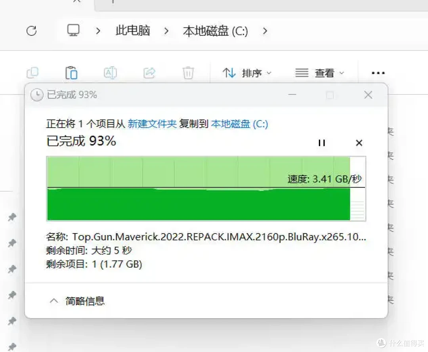The width and height of the screenshot is (428, 352).
Task: Open the 本地磁盘 (C:) destination link
Action: click(x=239, y=124)
